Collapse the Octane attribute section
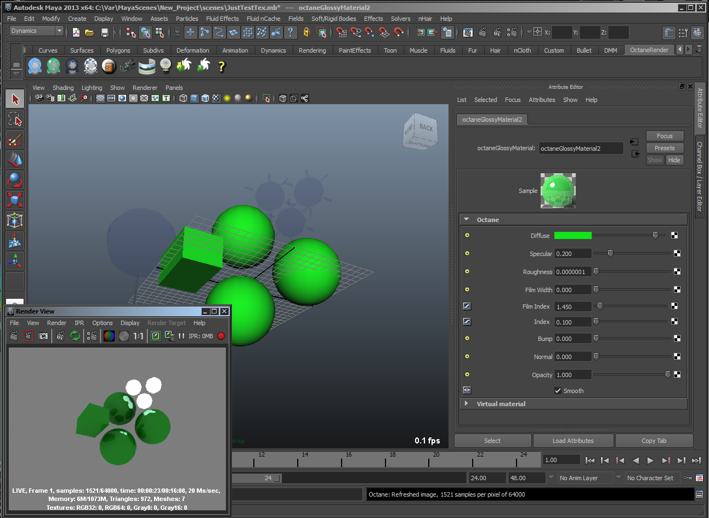The height and width of the screenshot is (518, 709). pos(467,219)
